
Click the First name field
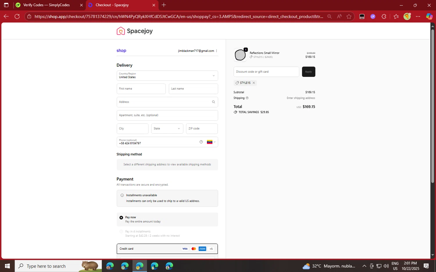[x=141, y=89]
